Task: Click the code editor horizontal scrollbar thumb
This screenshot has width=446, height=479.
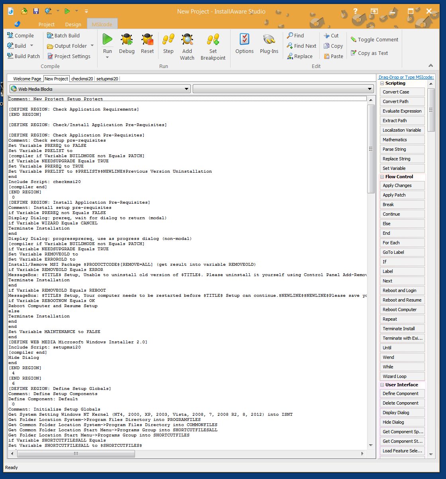Action: click(75, 454)
